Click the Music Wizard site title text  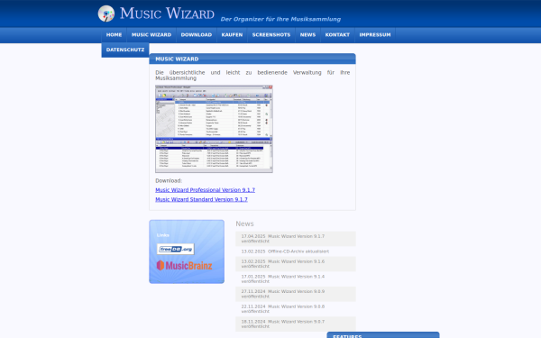click(167, 14)
